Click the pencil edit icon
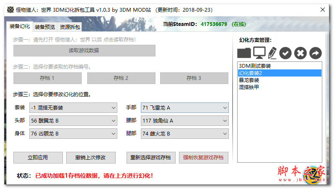This screenshot has height=189, width=334. (272, 53)
